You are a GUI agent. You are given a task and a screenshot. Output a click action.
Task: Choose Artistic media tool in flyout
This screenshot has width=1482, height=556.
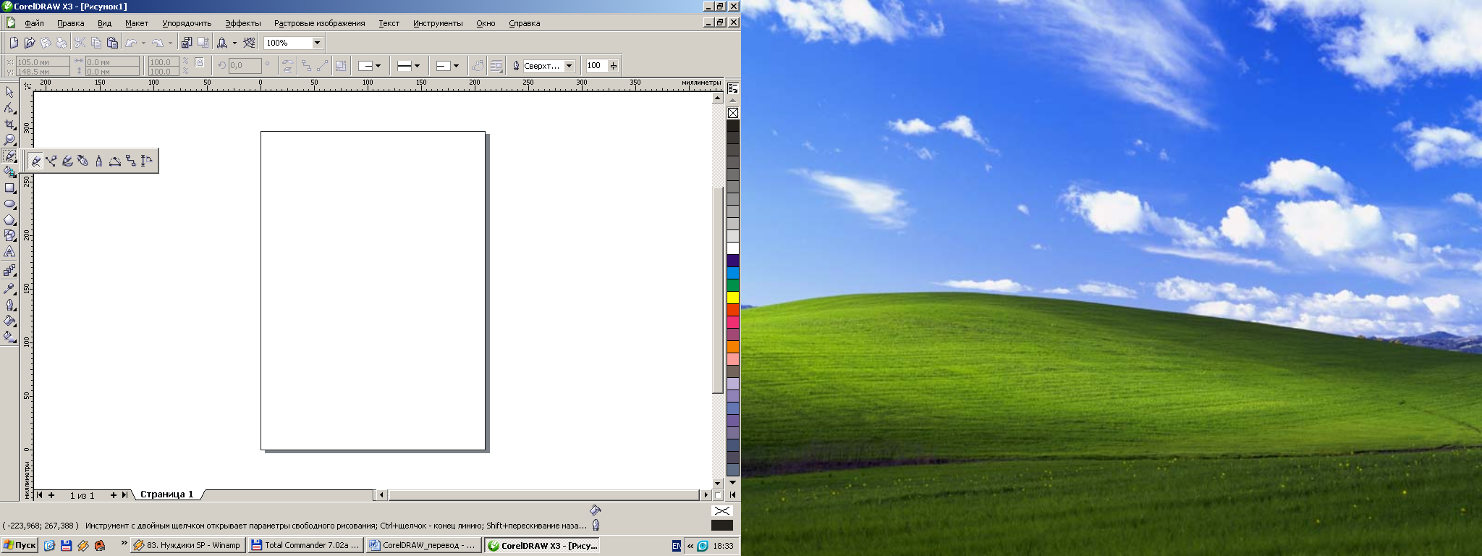(x=67, y=161)
